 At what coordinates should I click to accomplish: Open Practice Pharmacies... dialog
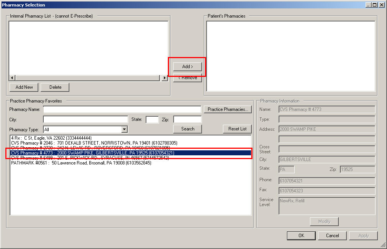point(228,109)
